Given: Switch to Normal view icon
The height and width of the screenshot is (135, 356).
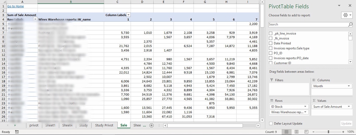Looking at the screenshot, I should click(287, 132).
